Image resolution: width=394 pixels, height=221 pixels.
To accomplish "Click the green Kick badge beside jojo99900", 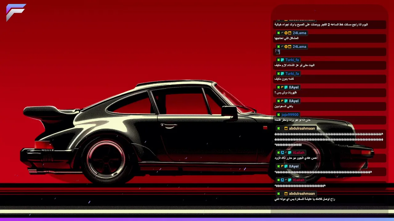I will tap(279, 114).
